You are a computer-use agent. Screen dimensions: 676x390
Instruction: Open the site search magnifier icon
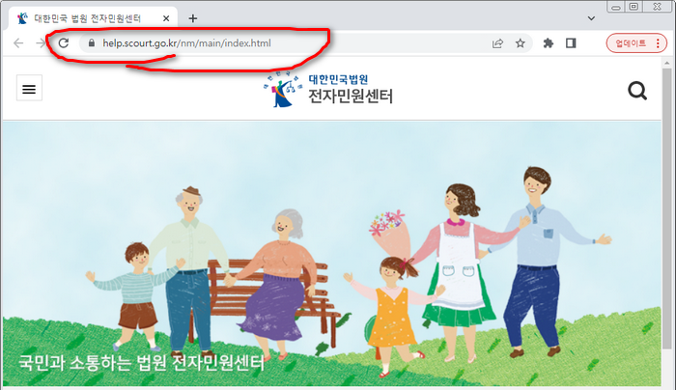(x=637, y=91)
